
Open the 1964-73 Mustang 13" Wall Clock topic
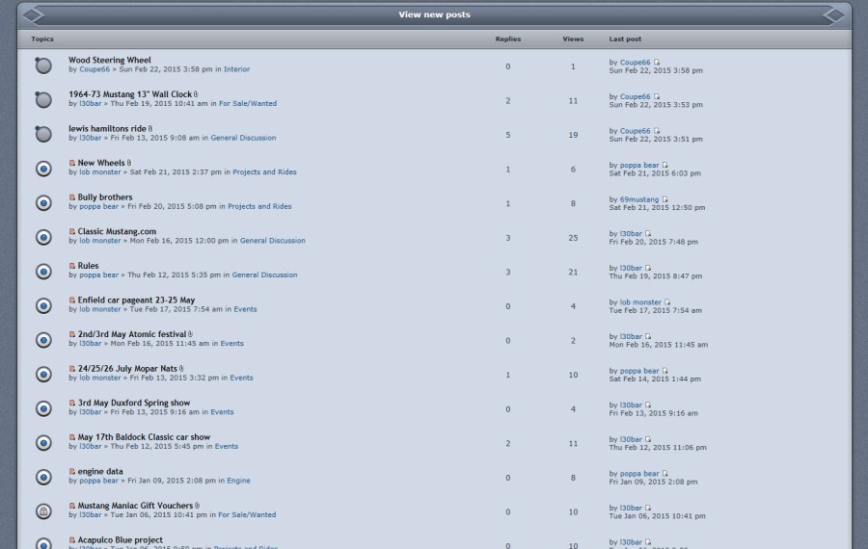pos(129,94)
